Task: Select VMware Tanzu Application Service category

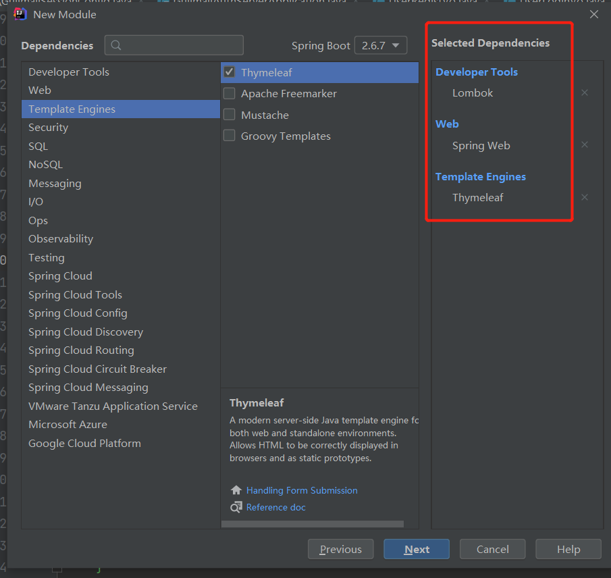Action: click(121, 406)
